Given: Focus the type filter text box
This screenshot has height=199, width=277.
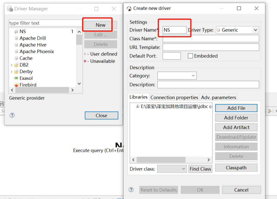Looking at the screenshot, I should pyautogui.click(x=45, y=23).
